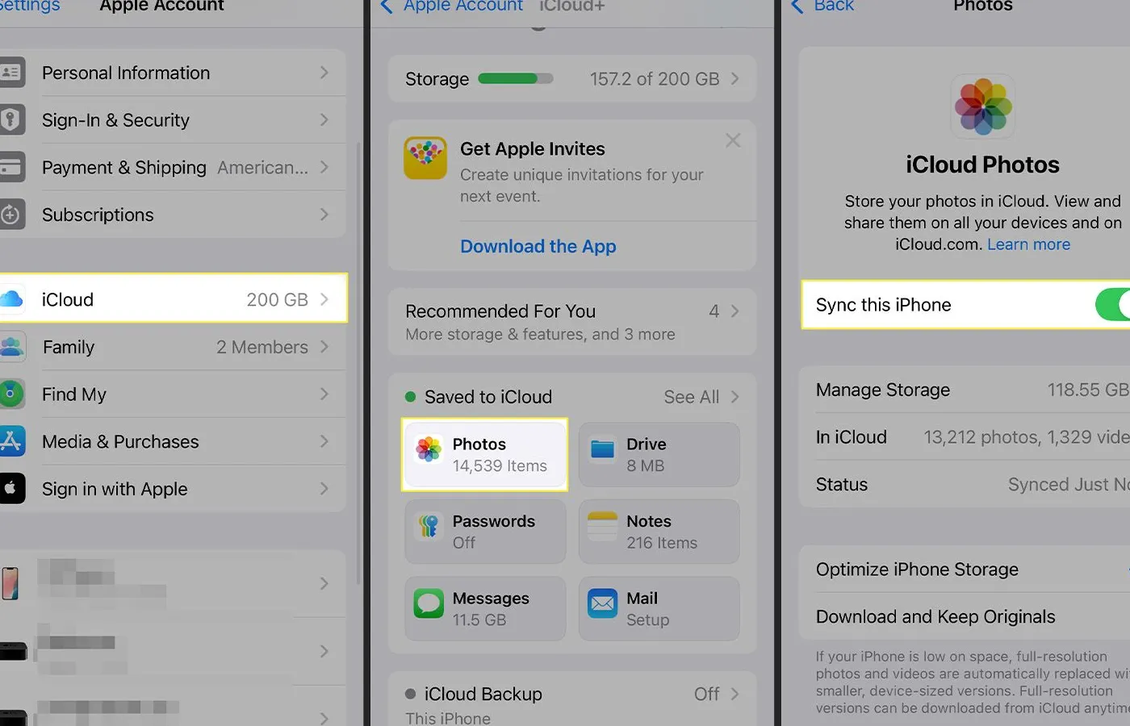Tap See All in Saved to iCloud
Screen dimensions: 1130x726
click(691, 397)
